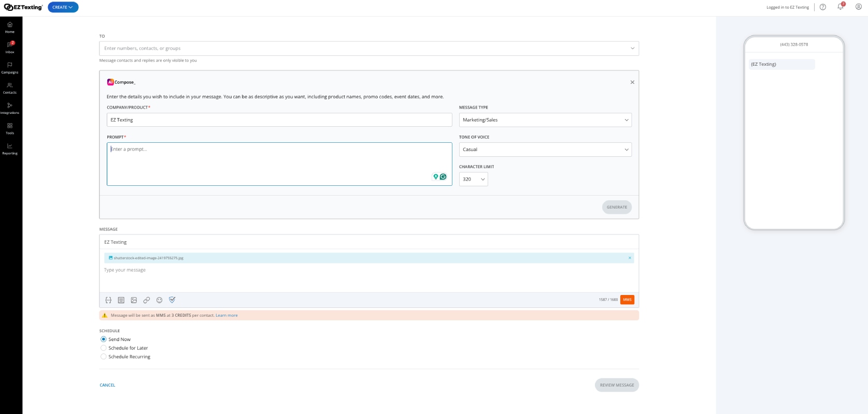Open the Character Limit dropdown
Viewport: 868px width, 414px height.
[474, 179]
